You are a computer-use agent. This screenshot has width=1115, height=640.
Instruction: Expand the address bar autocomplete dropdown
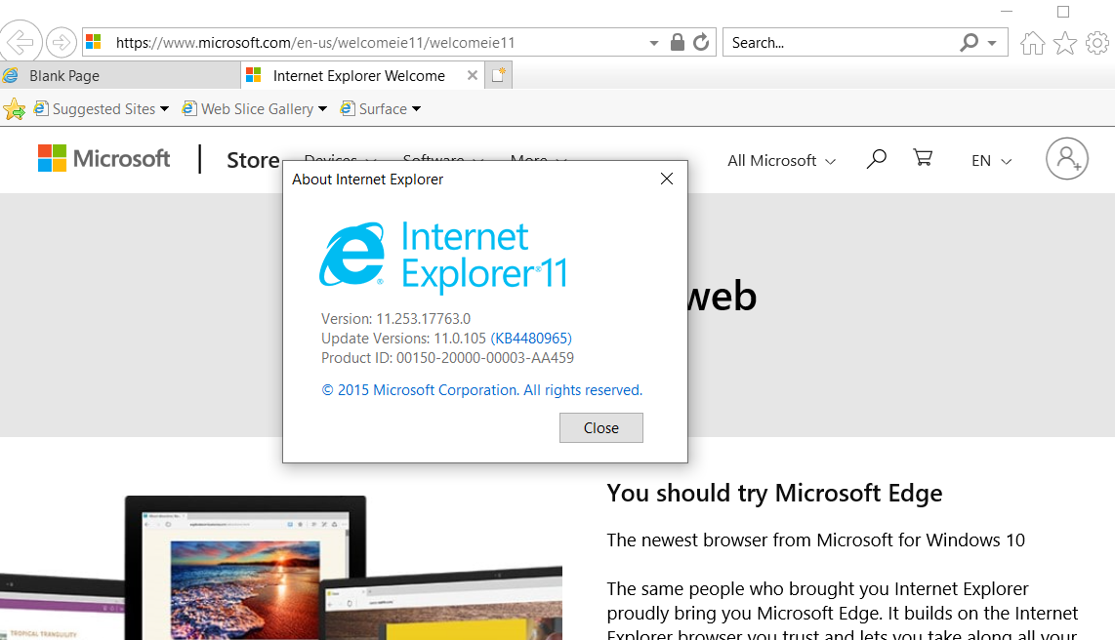[654, 43]
